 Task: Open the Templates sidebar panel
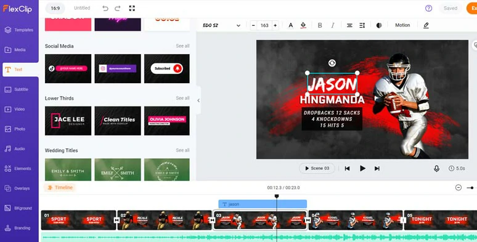19,30
